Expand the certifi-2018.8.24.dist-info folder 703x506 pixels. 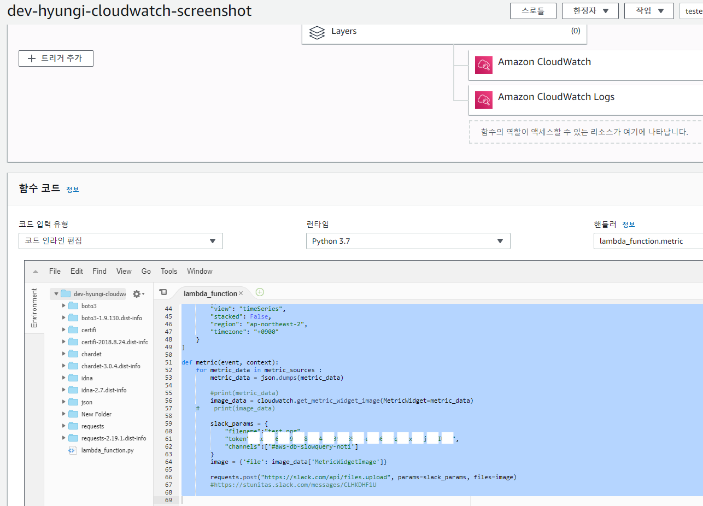63,342
